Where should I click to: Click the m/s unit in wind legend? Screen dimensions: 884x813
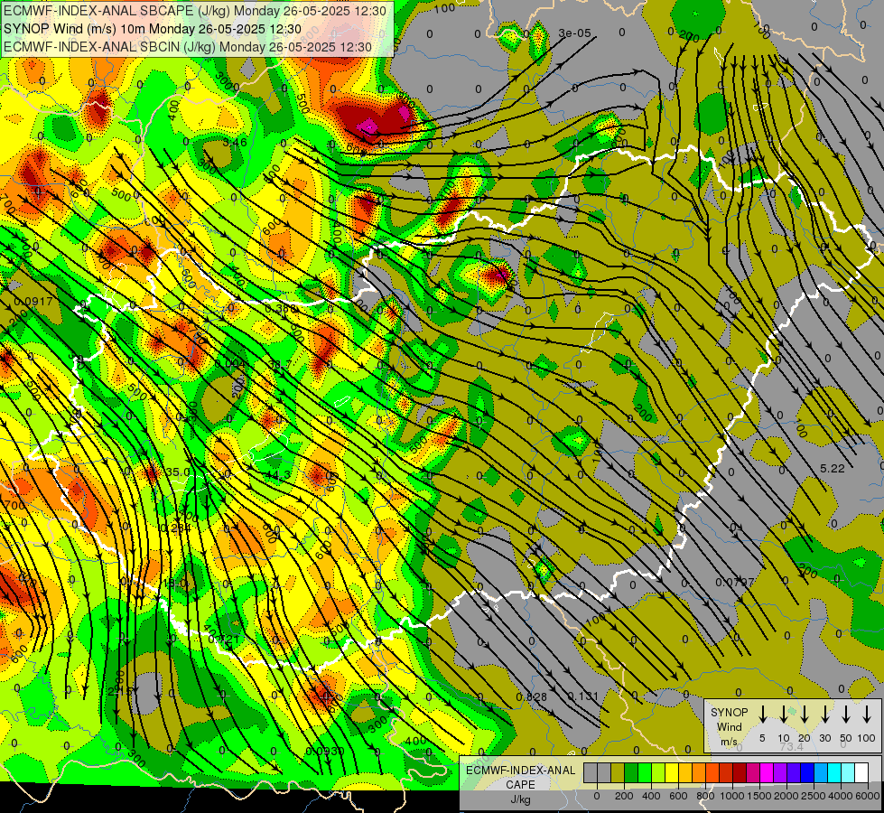click(729, 742)
